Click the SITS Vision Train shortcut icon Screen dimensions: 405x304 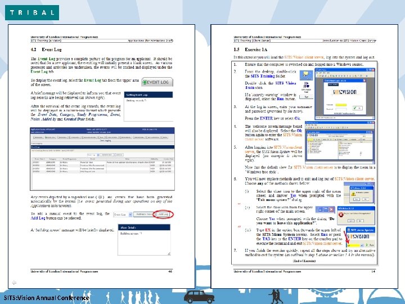(x=306, y=87)
